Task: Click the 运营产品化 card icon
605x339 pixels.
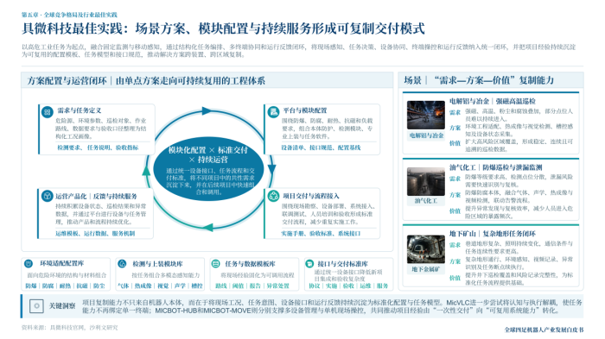Action: (x=47, y=196)
